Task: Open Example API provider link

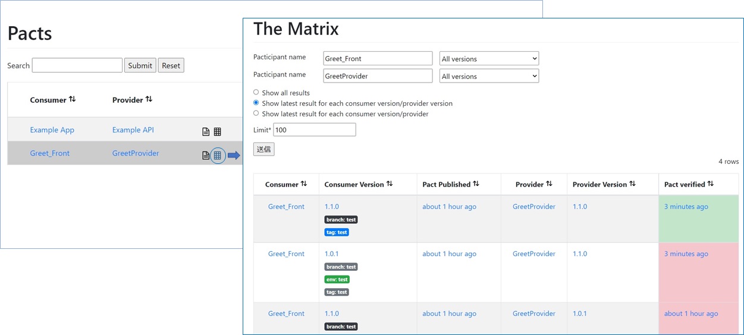Action: click(x=133, y=130)
